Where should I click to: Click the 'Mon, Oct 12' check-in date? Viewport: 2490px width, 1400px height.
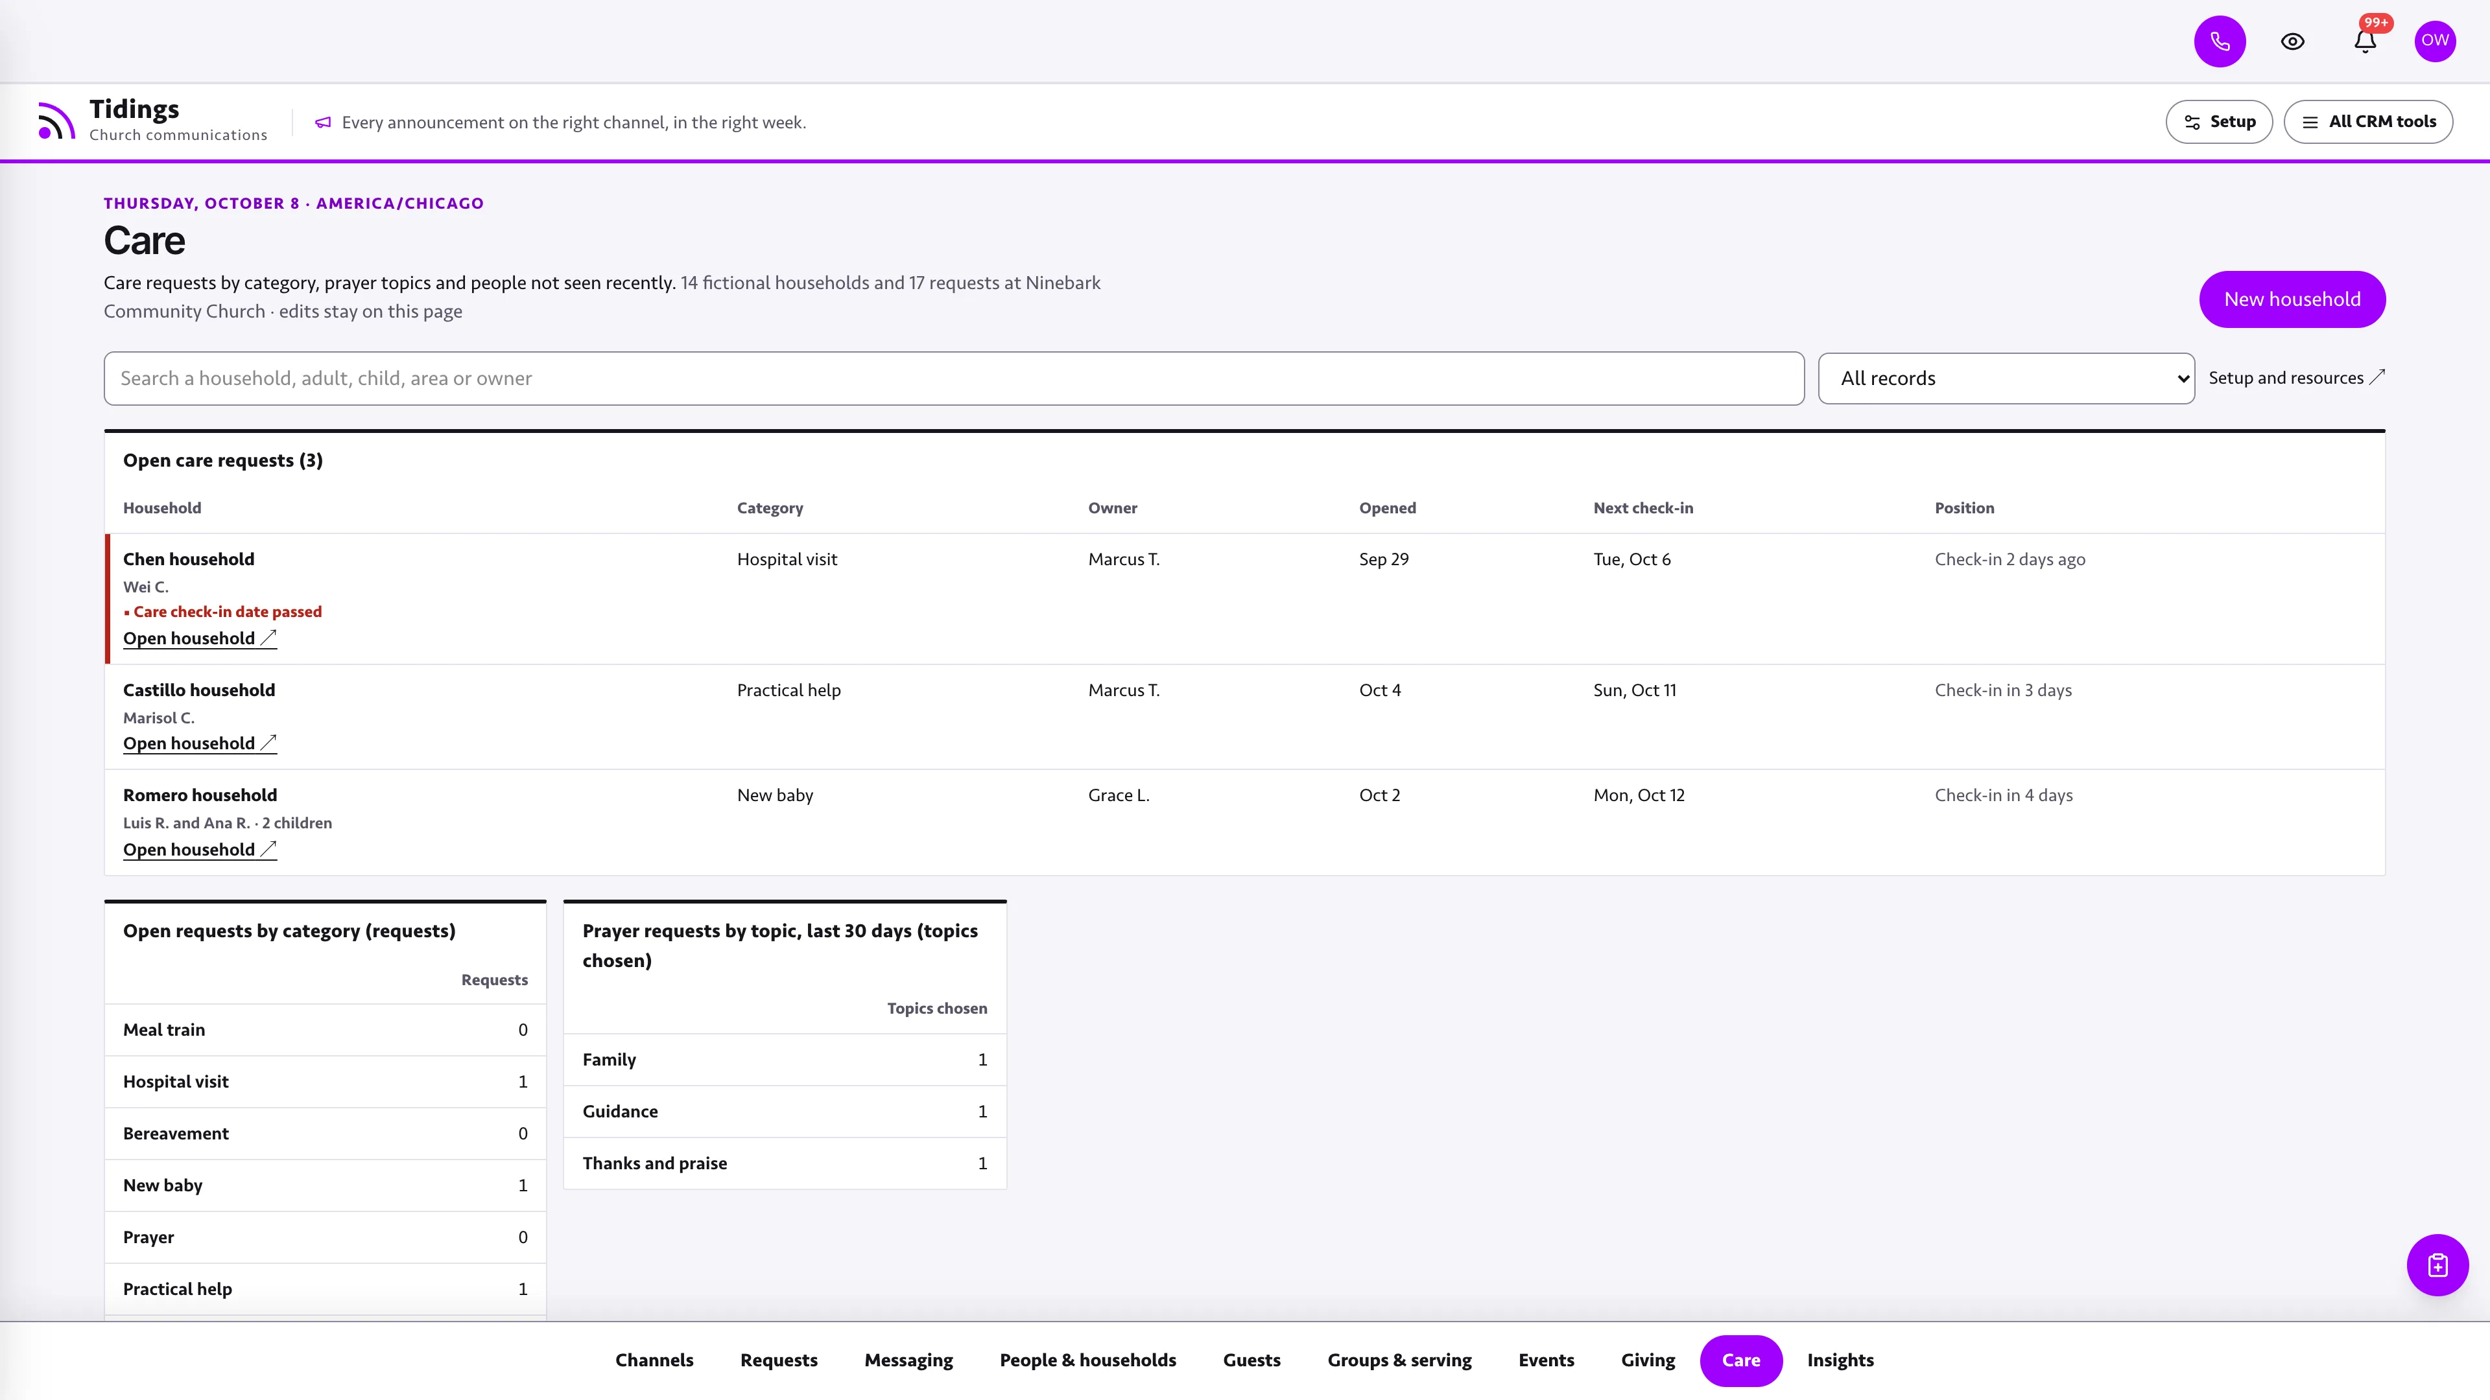click(x=1639, y=795)
